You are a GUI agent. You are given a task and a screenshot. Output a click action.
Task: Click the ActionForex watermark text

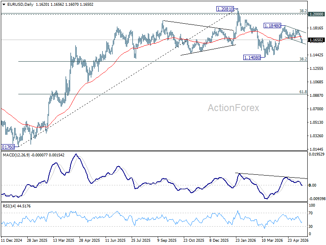point(233,108)
